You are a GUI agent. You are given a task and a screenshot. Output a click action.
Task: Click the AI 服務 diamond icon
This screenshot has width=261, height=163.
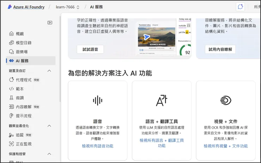pyautogui.click(x=11, y=61)
